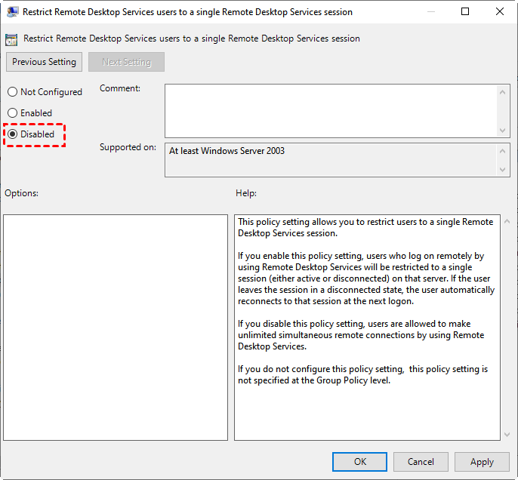The width and height of the screenshot is (518, 480).
Task: Click OK to confirm the policy
Action: (359, 462)
